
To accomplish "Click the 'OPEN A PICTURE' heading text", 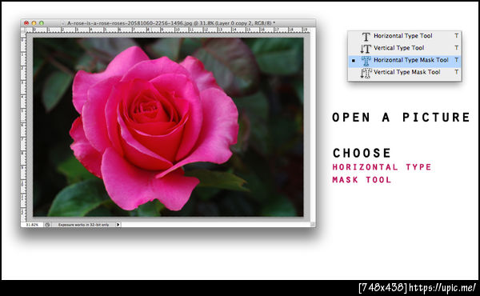I will [401, 118].
